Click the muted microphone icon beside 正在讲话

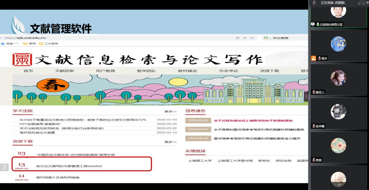pos(314,3)
